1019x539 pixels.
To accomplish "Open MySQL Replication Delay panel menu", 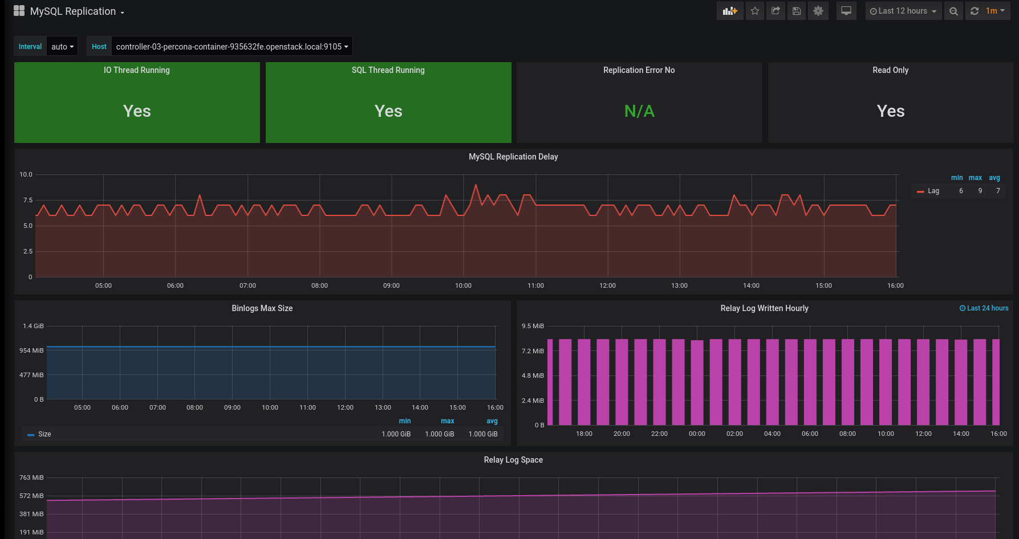I will pyautogui.click(x=513, y=157).
